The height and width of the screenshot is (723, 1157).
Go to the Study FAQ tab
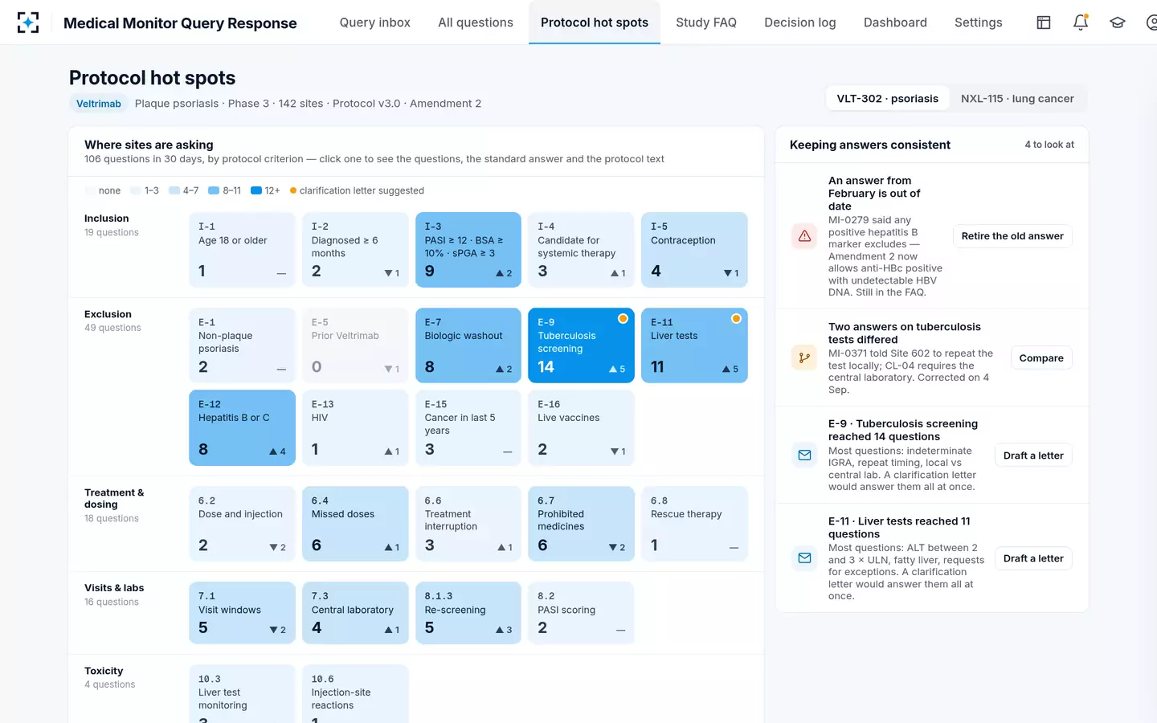pos(706,22)
